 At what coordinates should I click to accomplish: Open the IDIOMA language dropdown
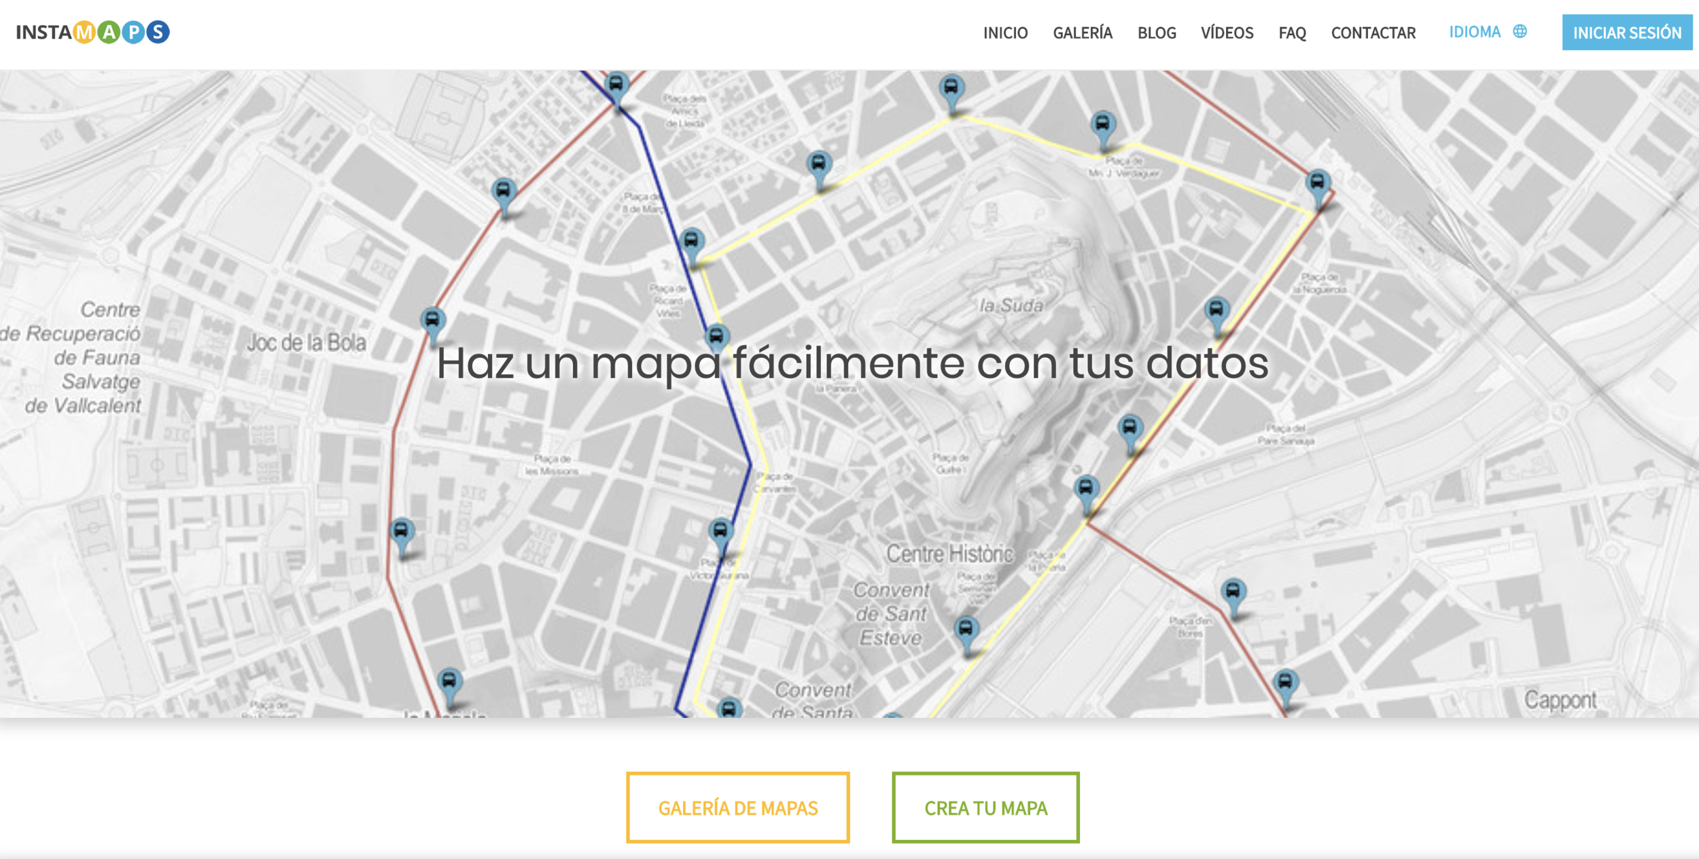pos(1475,32)
